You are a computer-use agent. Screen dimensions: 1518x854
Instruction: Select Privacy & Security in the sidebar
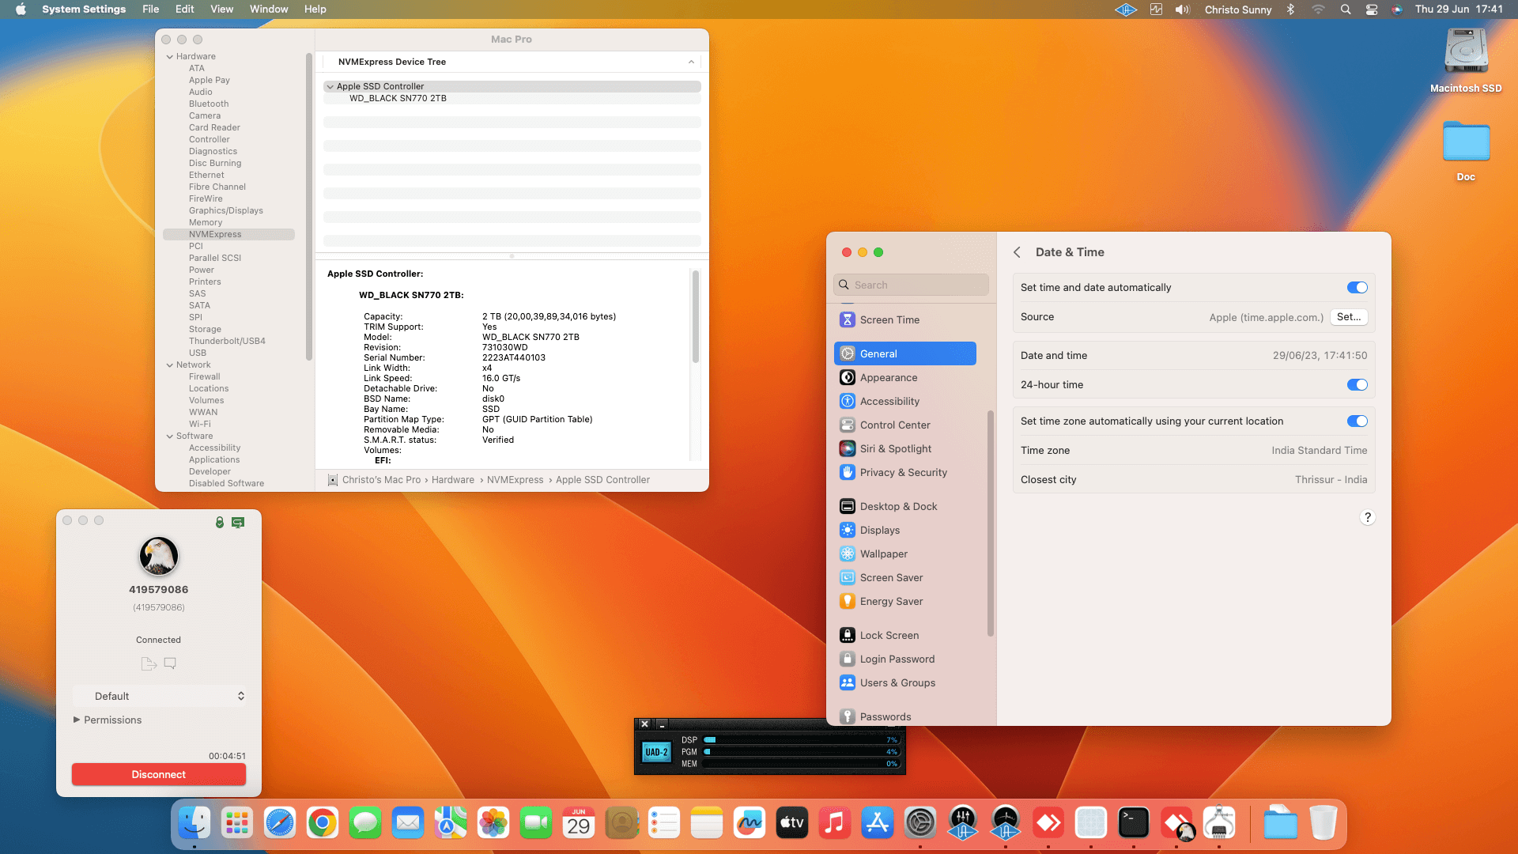(903, 472)
